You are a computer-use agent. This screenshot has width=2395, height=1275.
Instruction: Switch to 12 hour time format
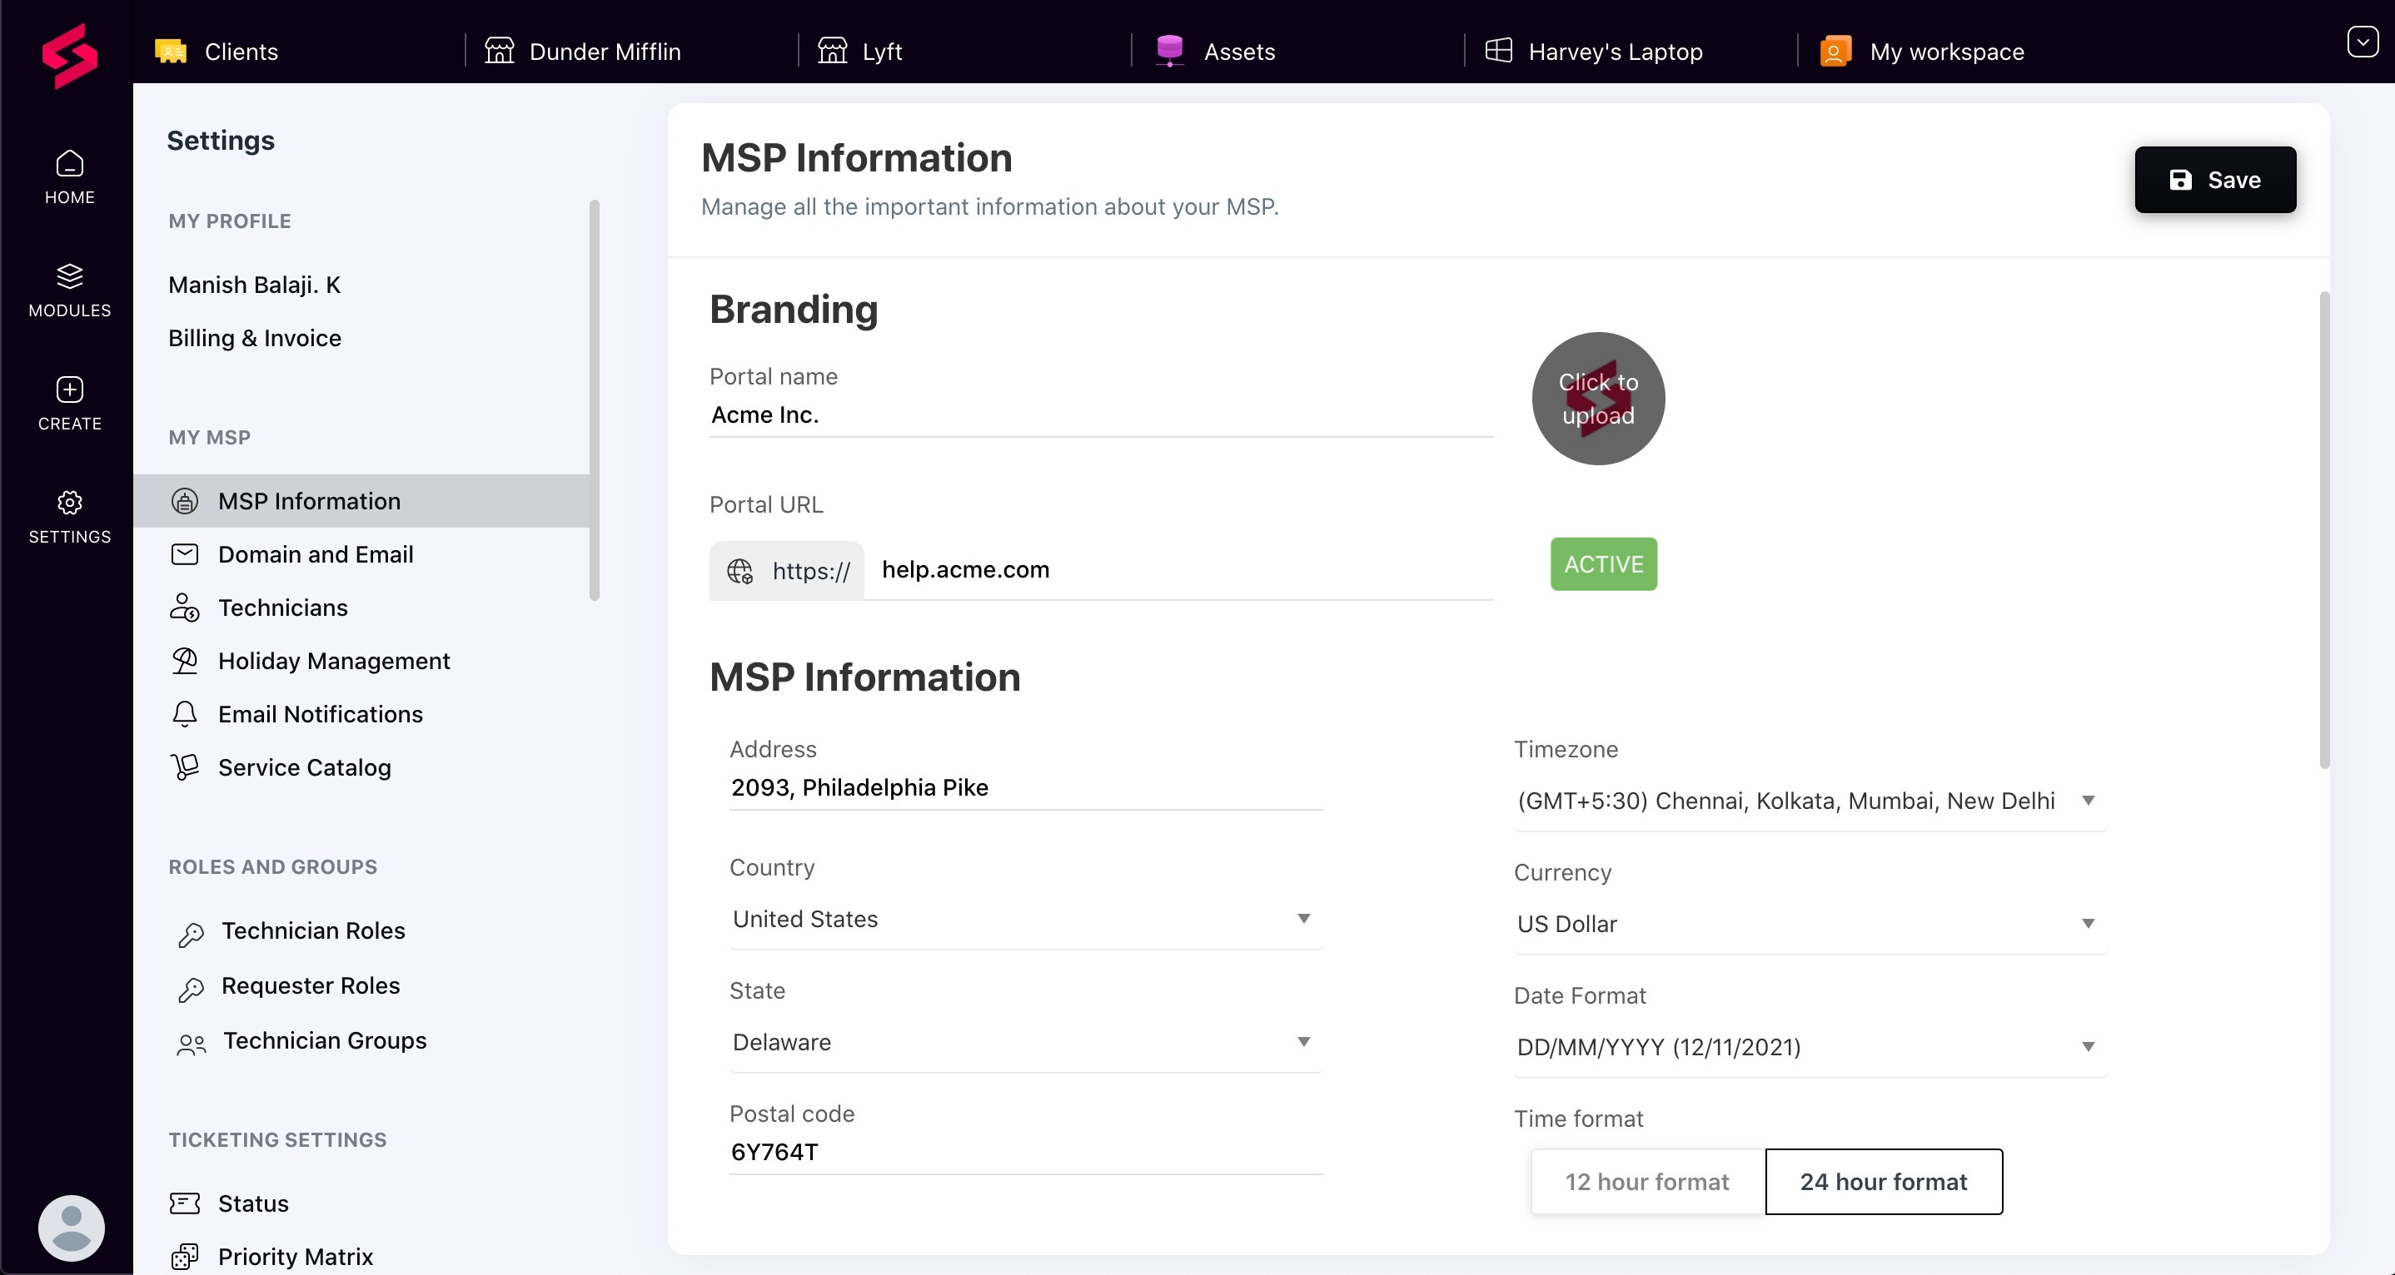(x=1646, y=1181)
